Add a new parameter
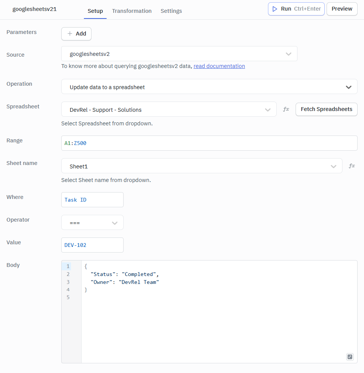 coord(76,34)
